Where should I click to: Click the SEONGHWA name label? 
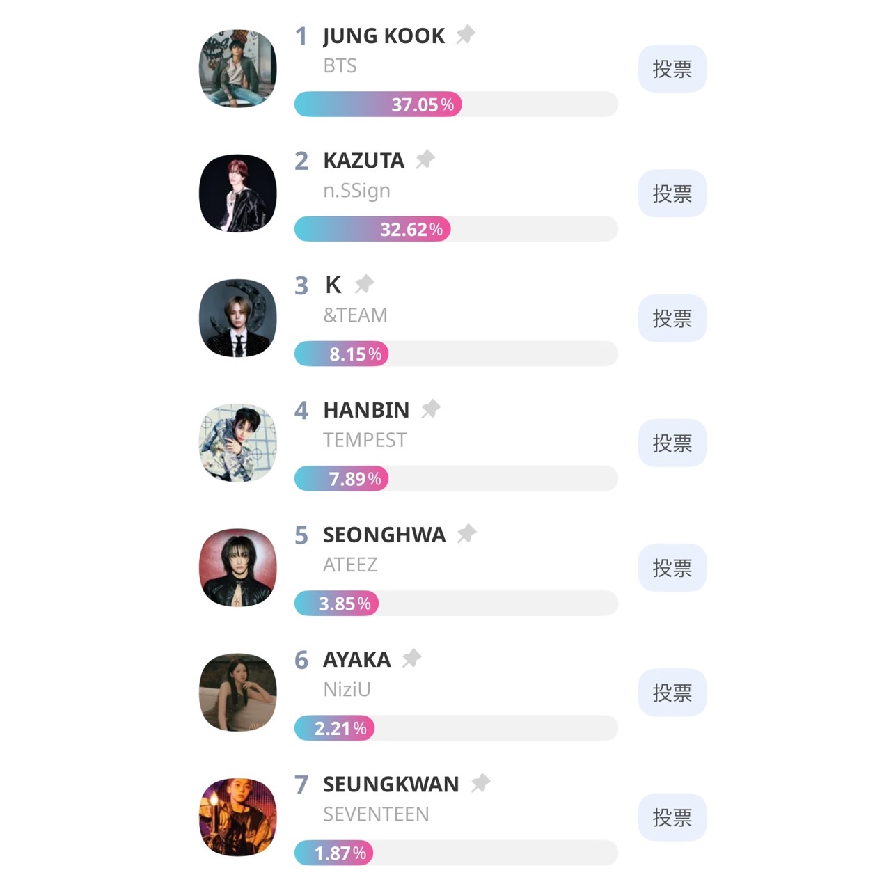[384, 535]
